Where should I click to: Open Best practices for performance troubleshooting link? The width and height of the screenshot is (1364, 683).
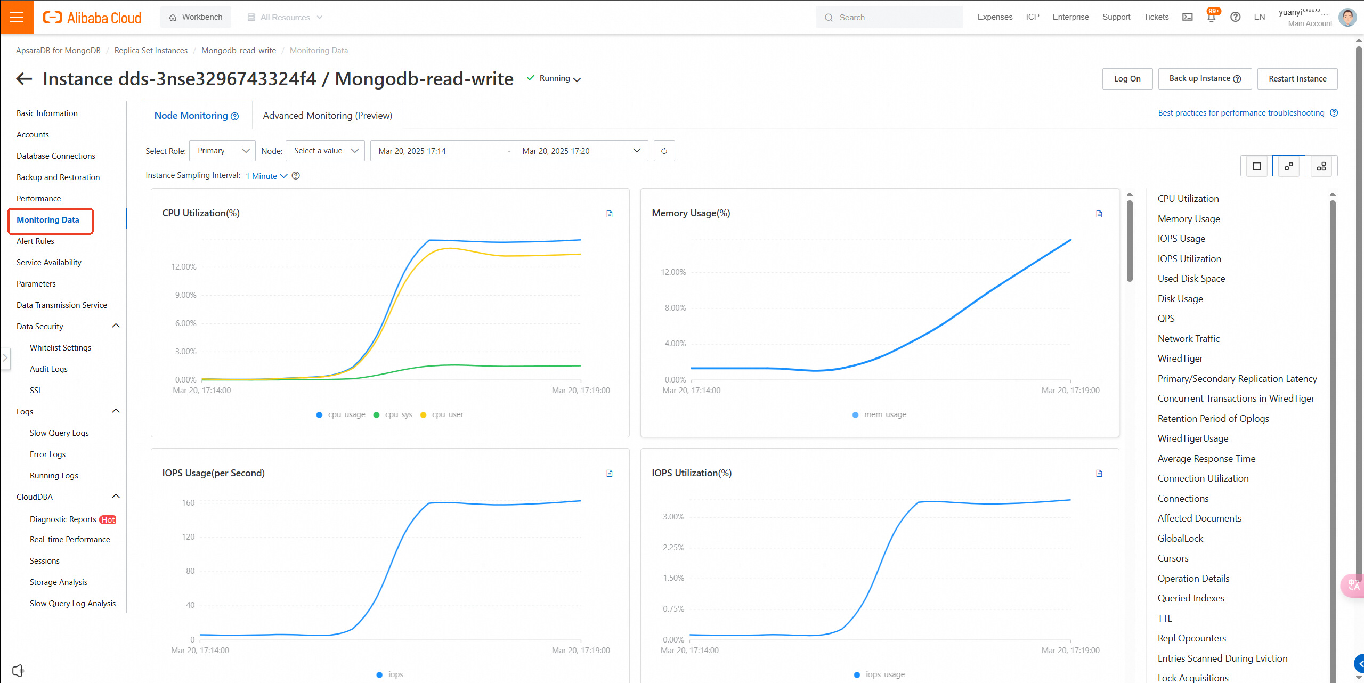click(1241, 113)
